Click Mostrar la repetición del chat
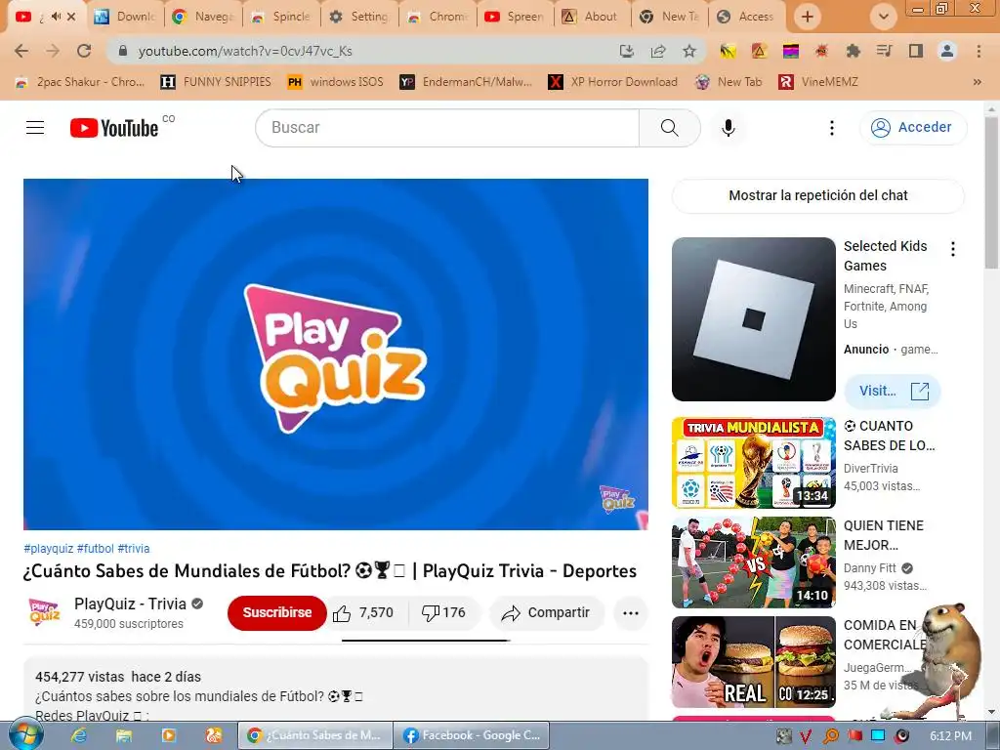Image resolution: width=1000 pixels, height=750 pixels. click(x=818, y=195)
